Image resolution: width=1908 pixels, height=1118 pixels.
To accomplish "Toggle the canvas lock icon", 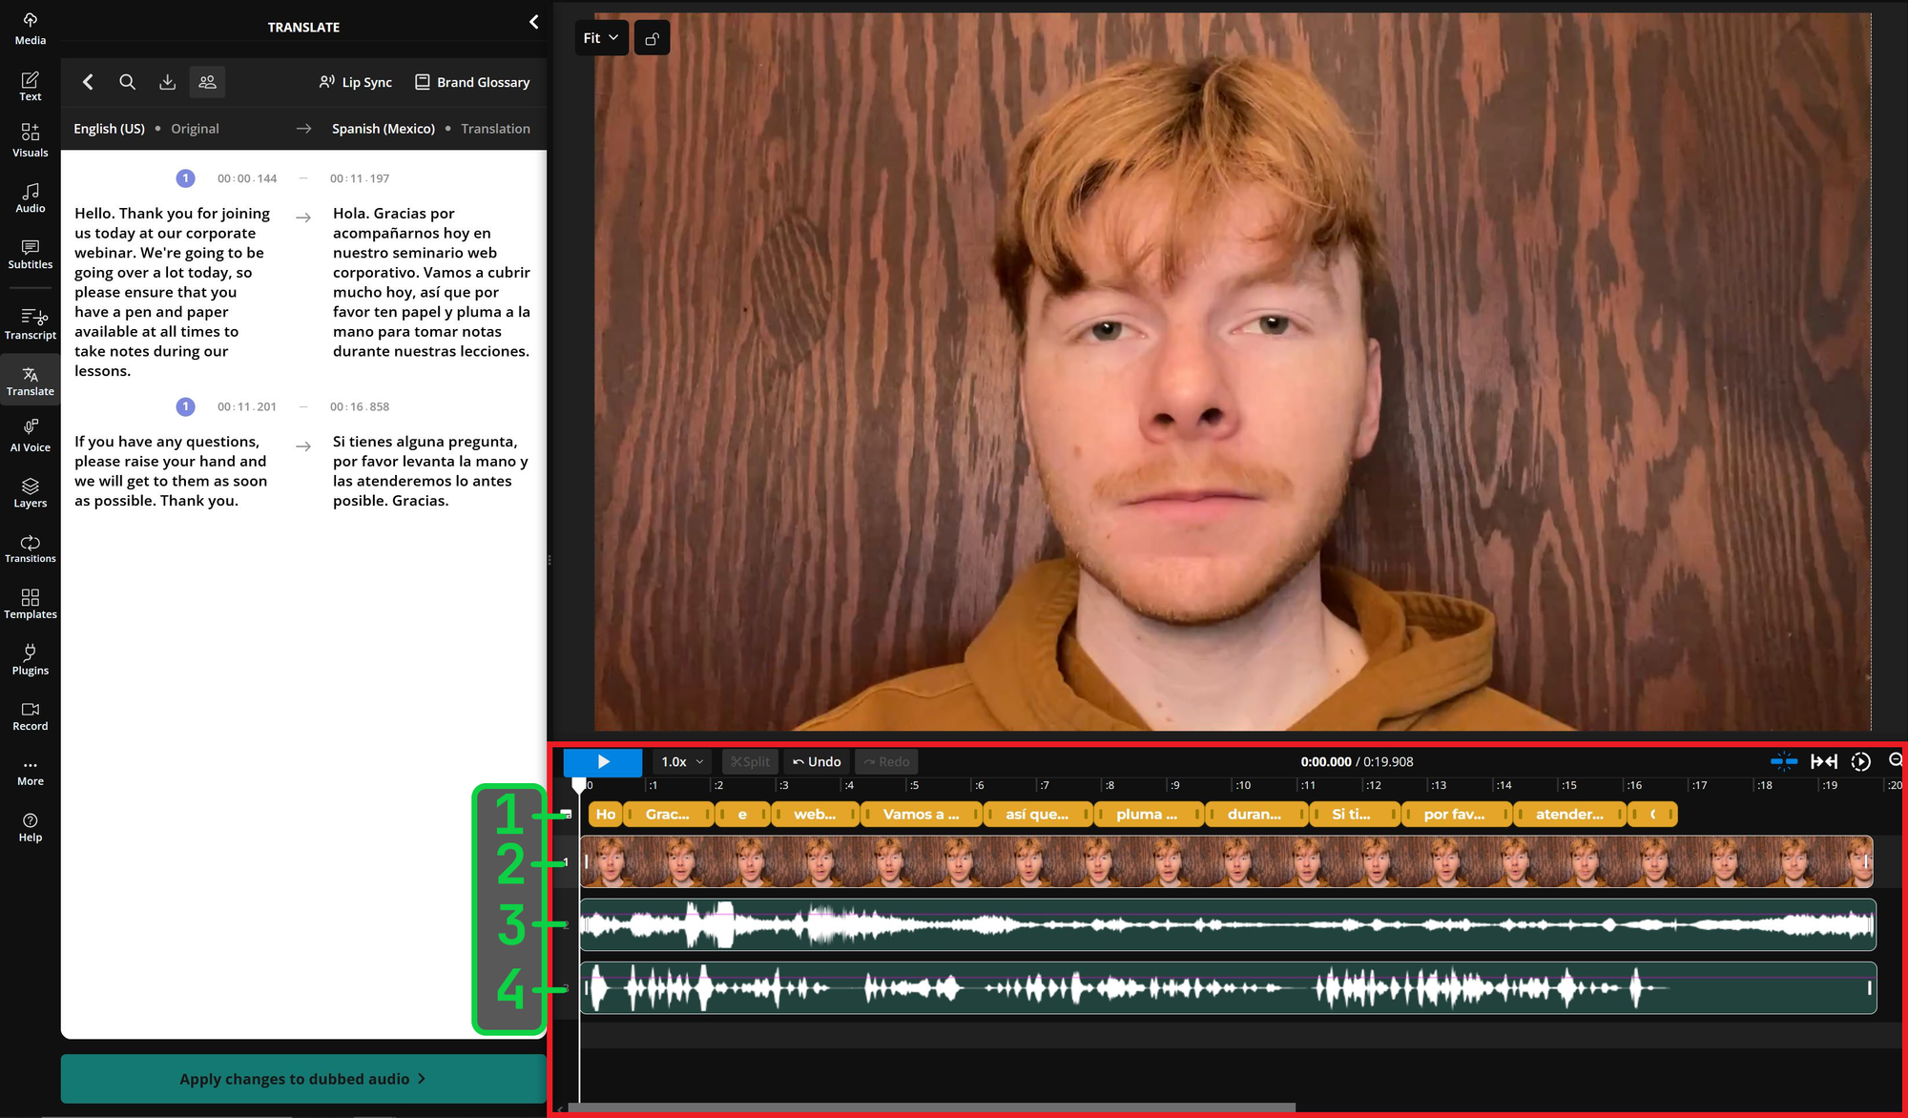I will pos(653,38).
